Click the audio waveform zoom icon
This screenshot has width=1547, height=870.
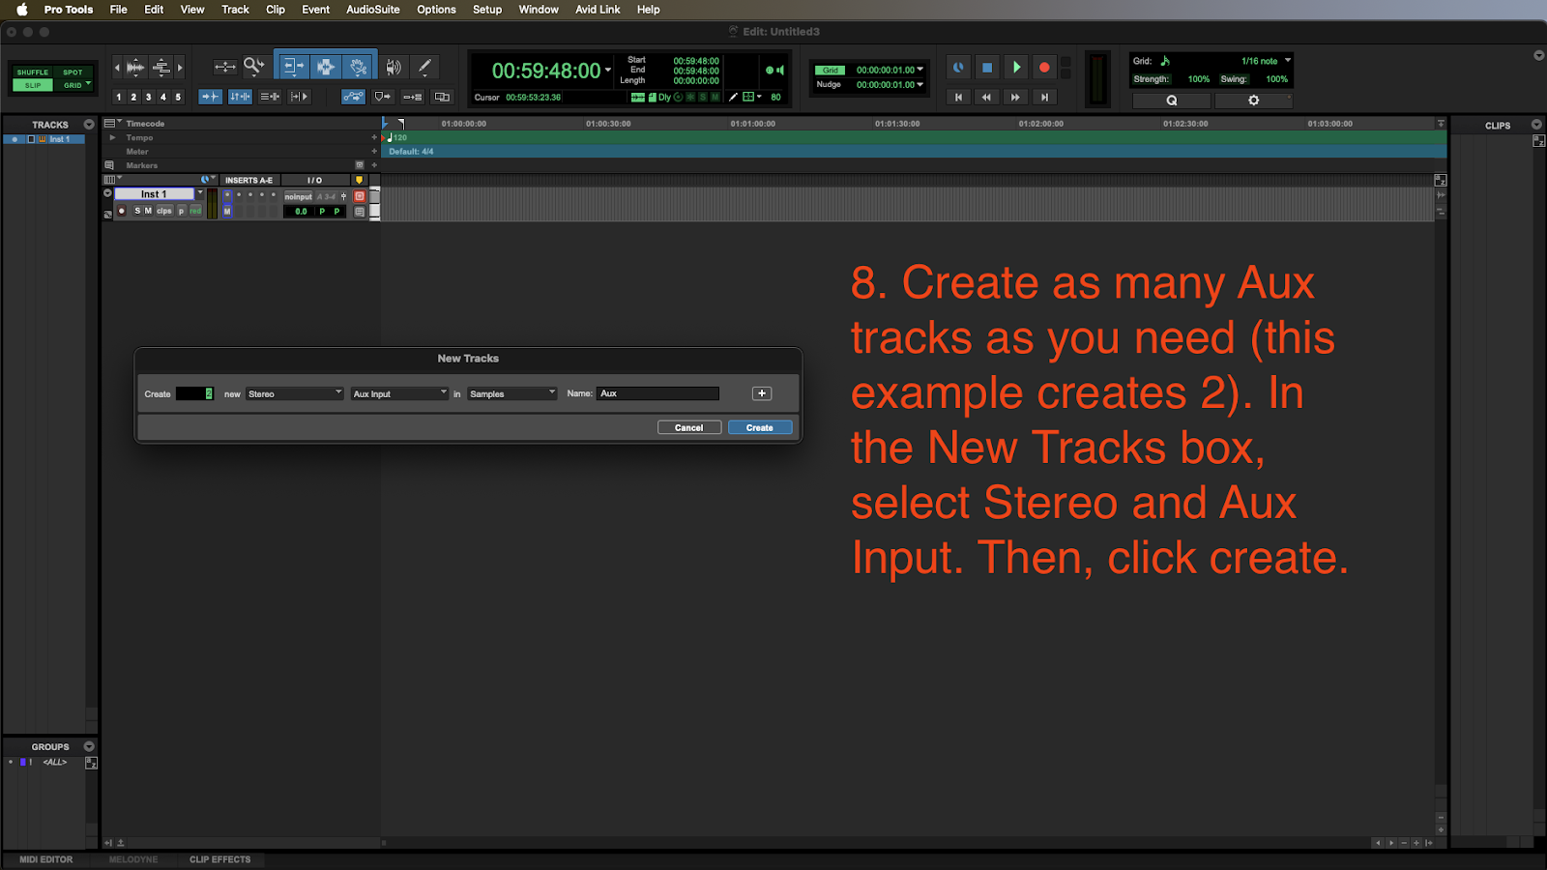click(x=135, y=67)
